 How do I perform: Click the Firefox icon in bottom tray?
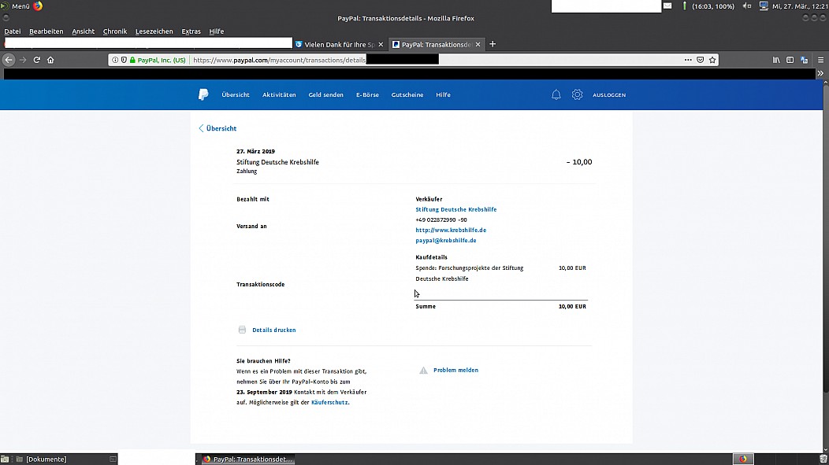(x=743, y=459)
